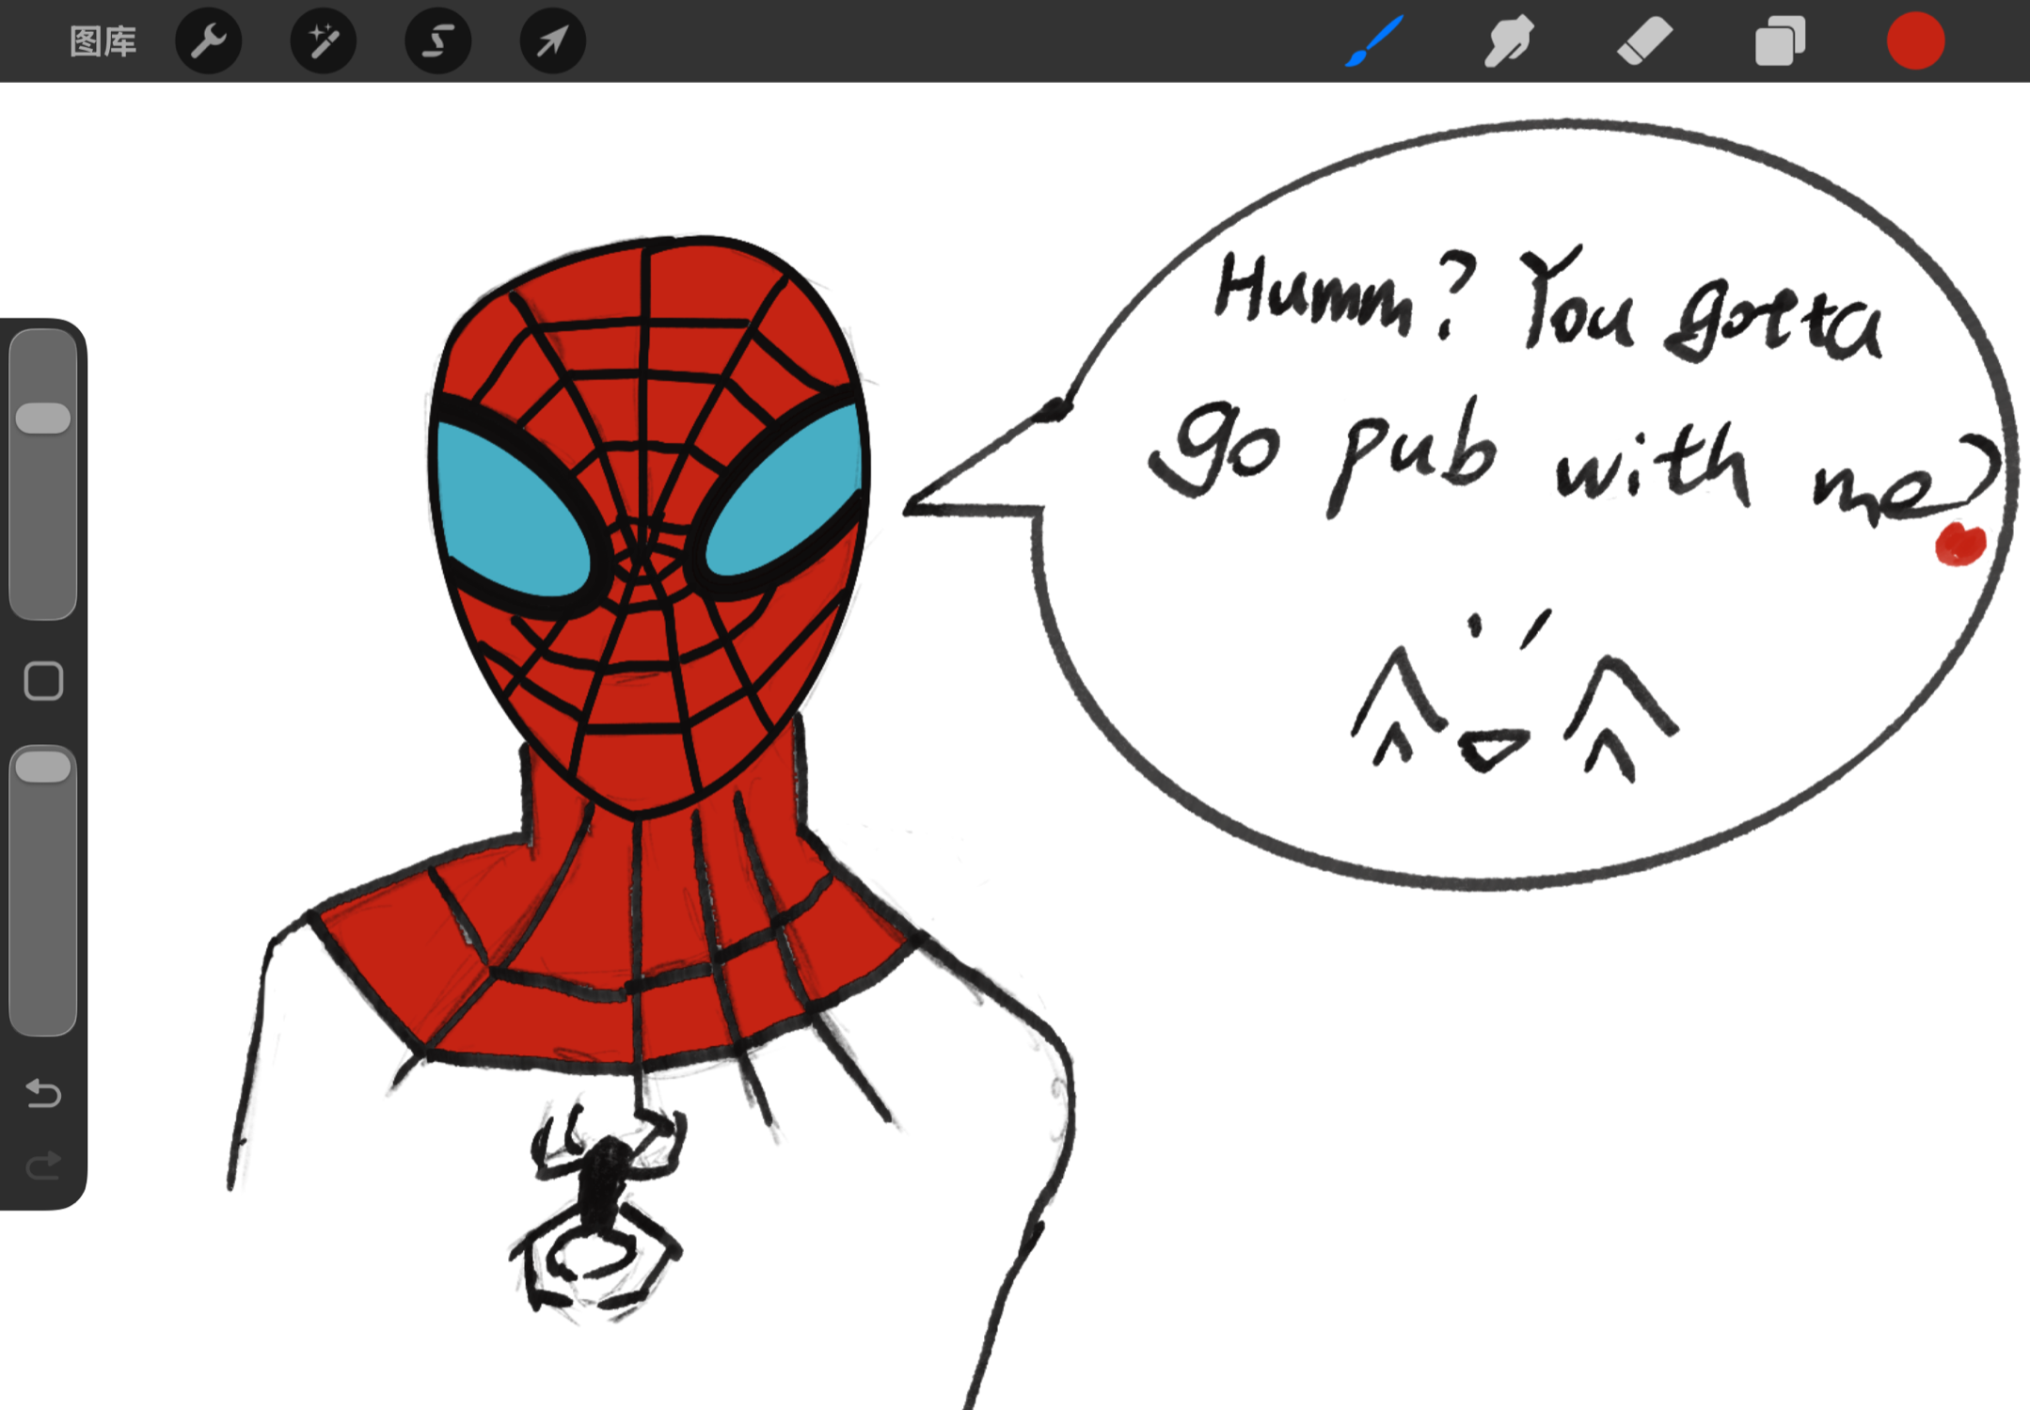2030x1410 pixels.
Task: Click the brush size slider handle
Action: pos(43,419)
